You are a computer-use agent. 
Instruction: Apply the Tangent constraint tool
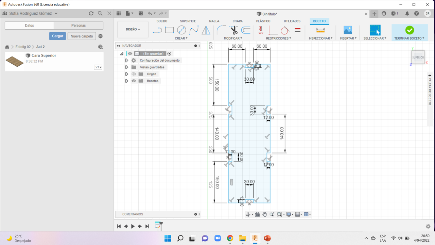[285, 30]
